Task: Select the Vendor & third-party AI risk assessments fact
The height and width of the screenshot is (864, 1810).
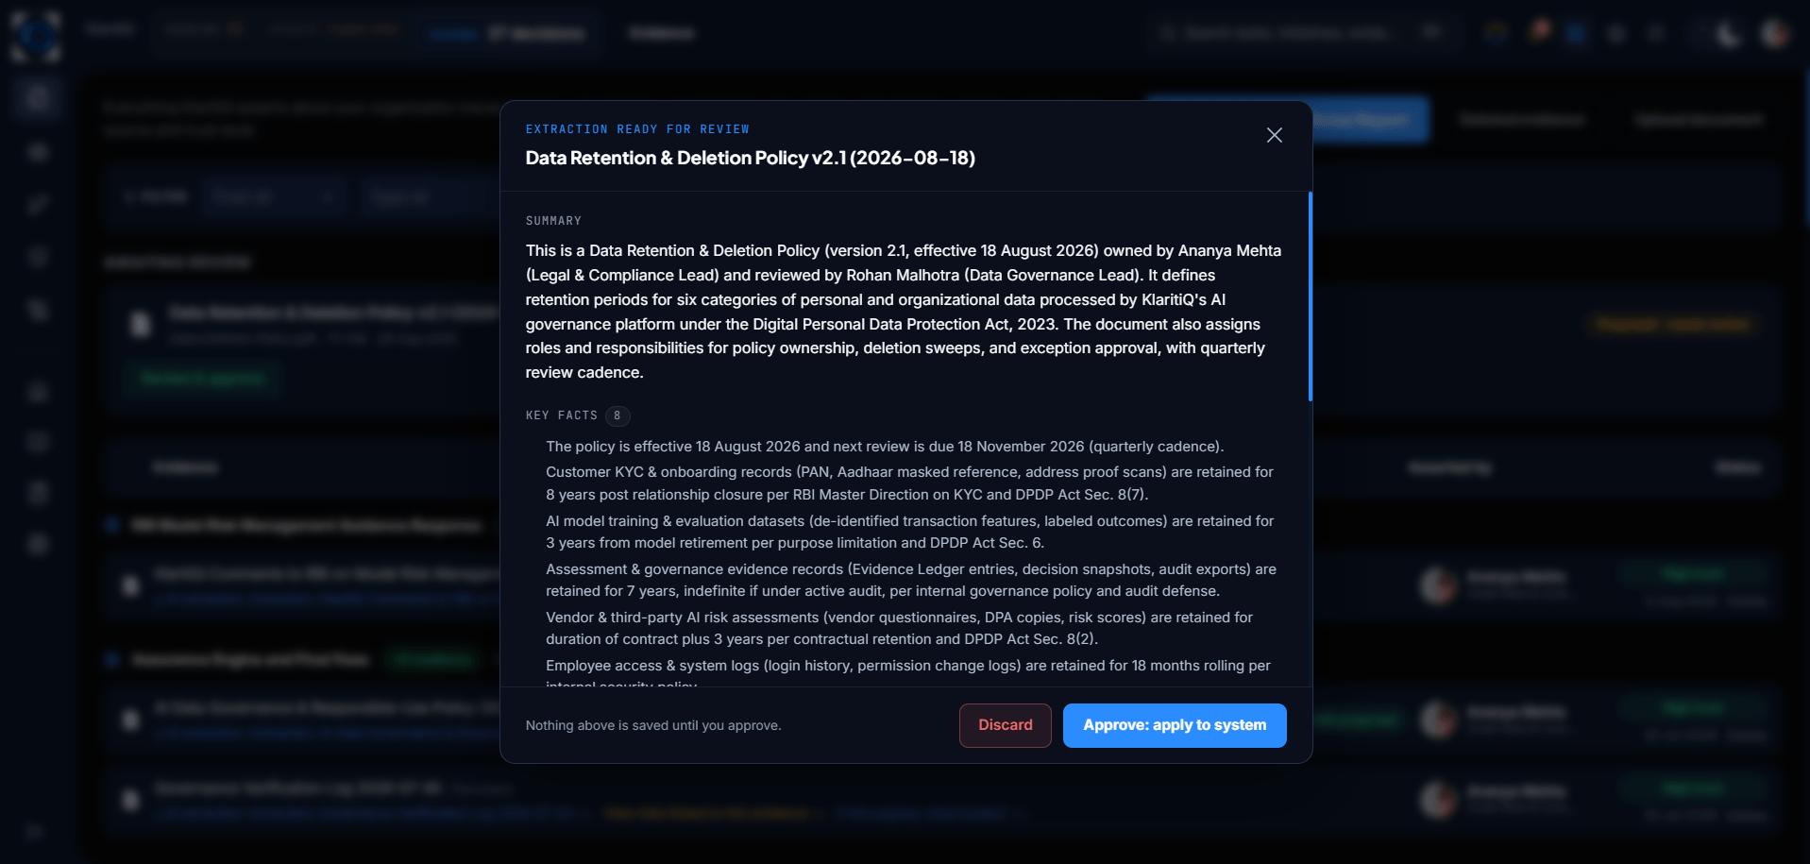Action: 899,628
